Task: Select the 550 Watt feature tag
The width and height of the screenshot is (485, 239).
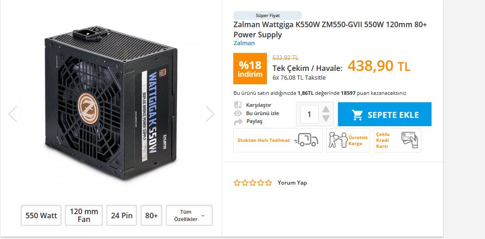Action: [x=41, y=215]
